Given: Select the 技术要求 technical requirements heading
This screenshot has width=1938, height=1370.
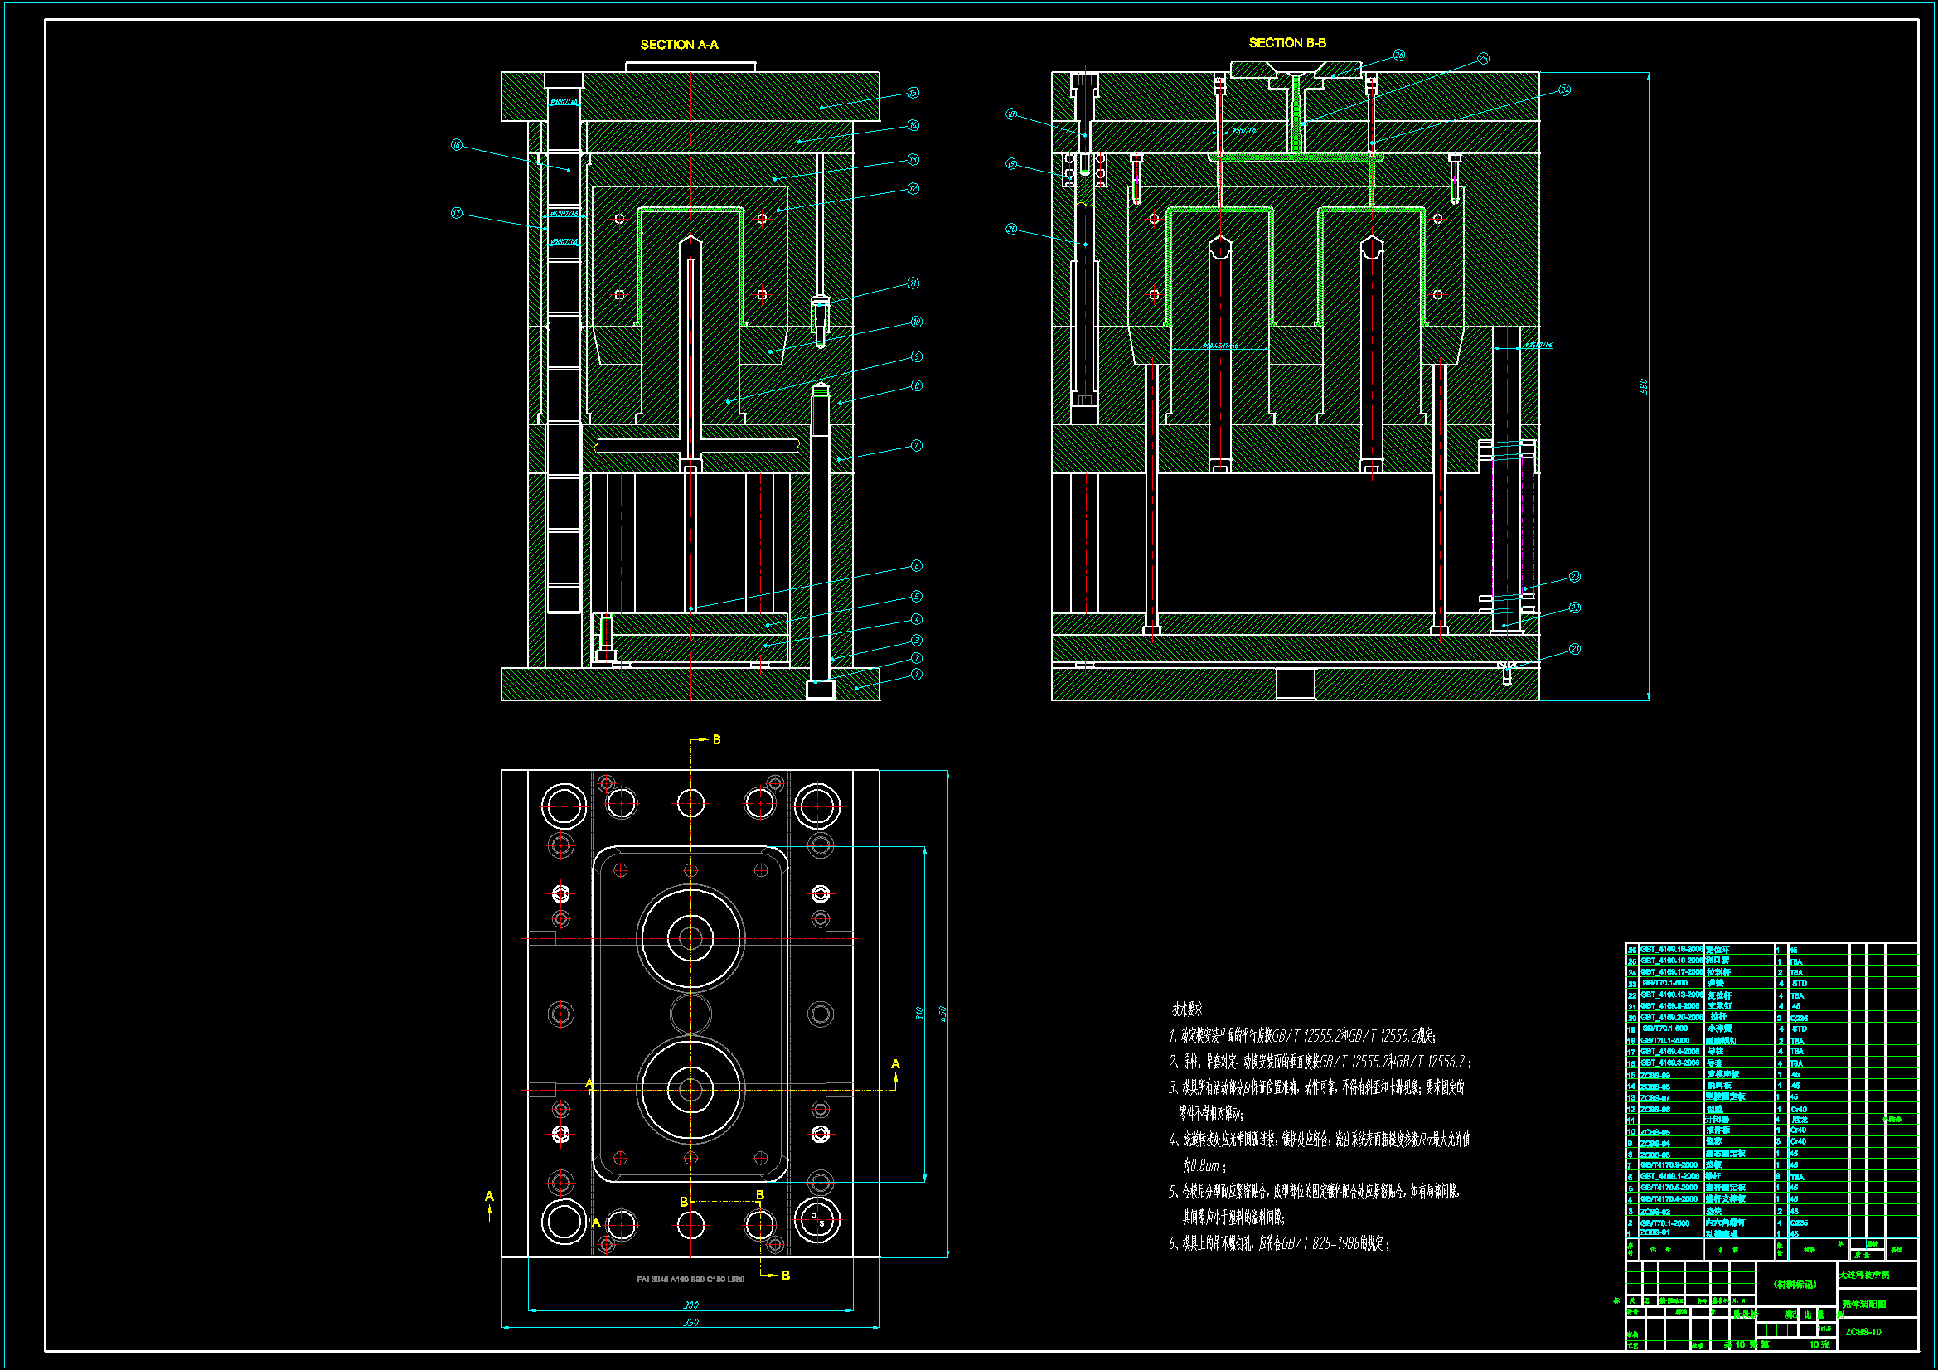Looking at the screenshot, I should (1187, 1009).
